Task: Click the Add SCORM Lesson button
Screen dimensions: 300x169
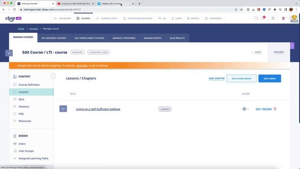Action: (241, 78)
